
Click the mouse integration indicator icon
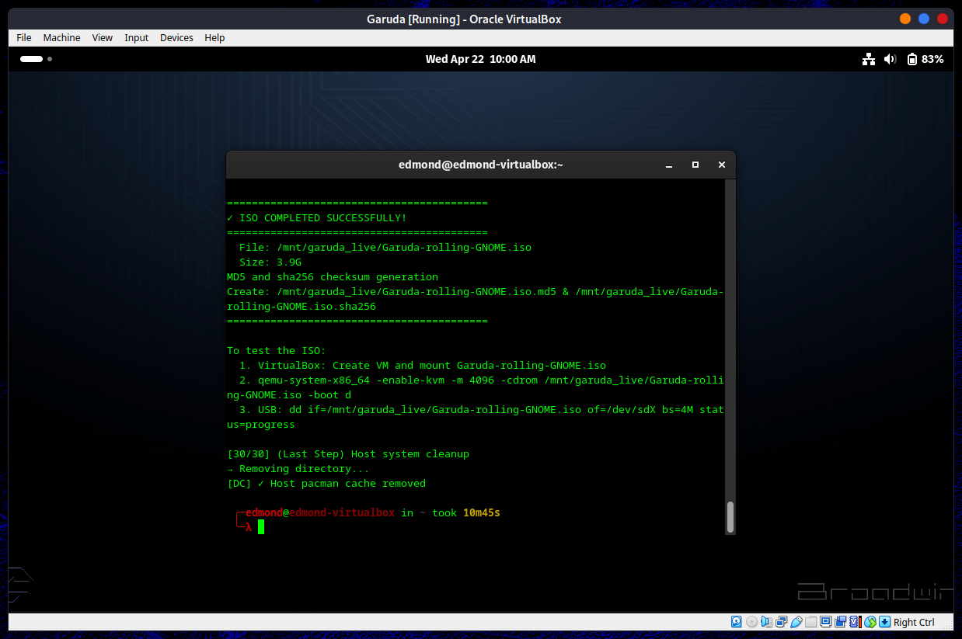tap(870, 622)
